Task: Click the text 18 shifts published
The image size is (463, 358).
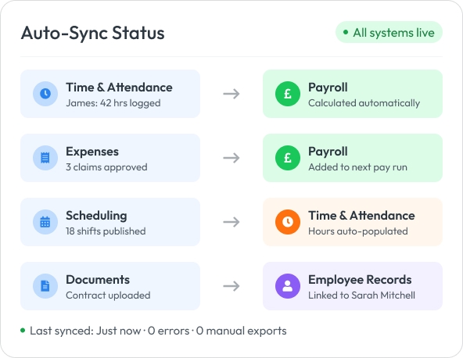Action: (x=106, y=231)
